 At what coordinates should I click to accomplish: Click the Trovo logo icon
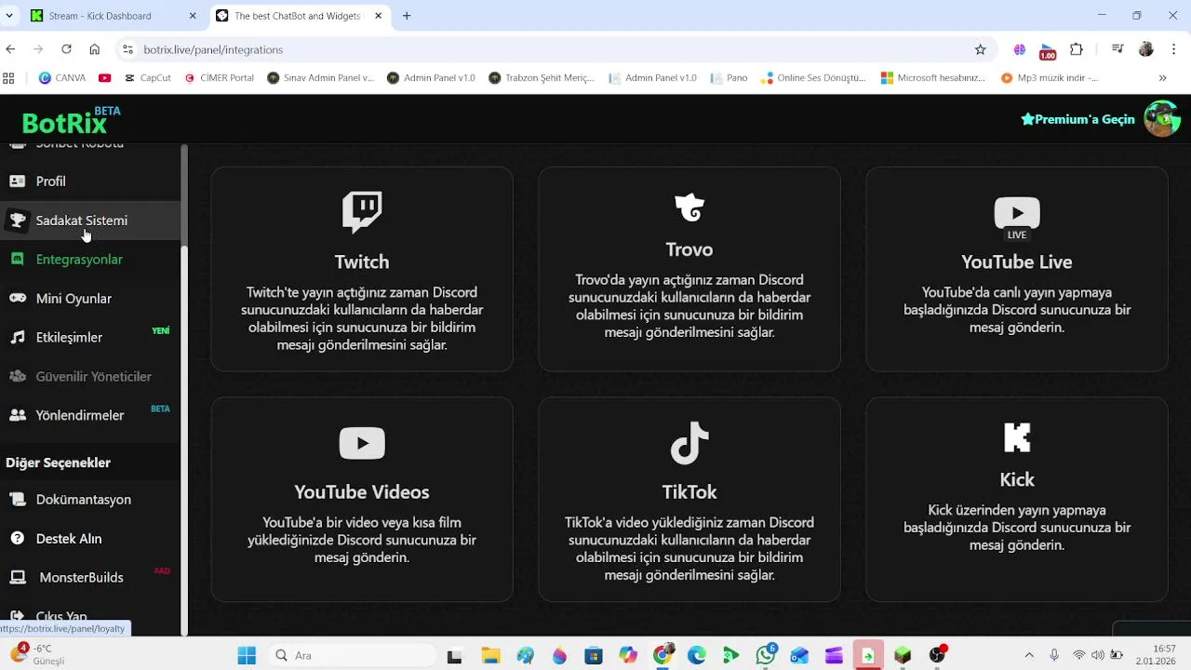689,207
